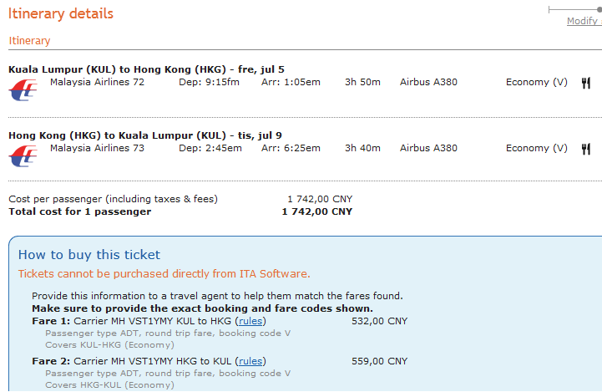
Task: Select the Itinerary section tab heading
Action: (x=29, y=41)
